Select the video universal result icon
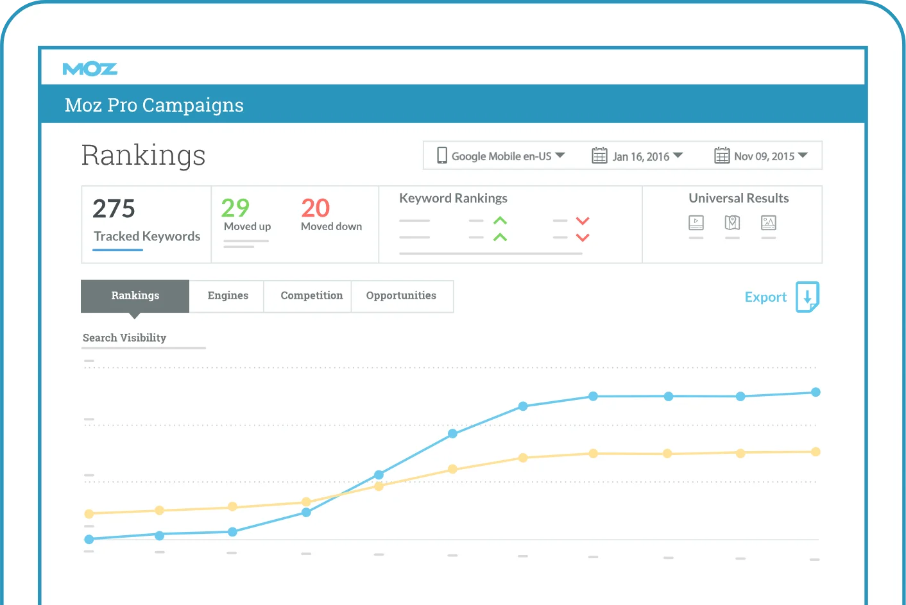Viewport: 906px width, 605px height. [x=696, y=223]
